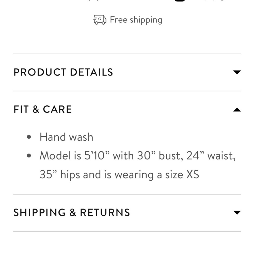The width and height of the screenshot is (254, 254).
Task: Open the PRODUCT DETAILS accordion section
Action: point(127,72)
